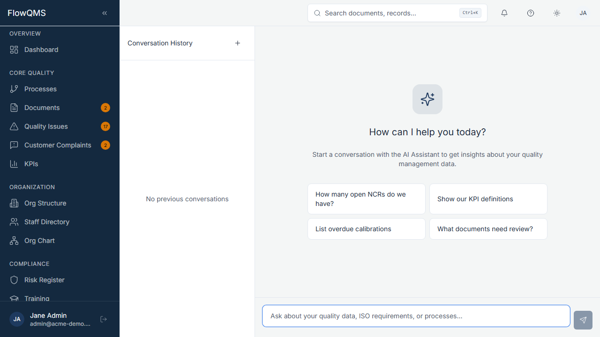Open the JA avatar in the top right

pos(583,13)
